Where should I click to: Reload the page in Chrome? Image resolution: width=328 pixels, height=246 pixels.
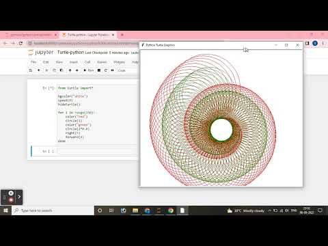20,43
